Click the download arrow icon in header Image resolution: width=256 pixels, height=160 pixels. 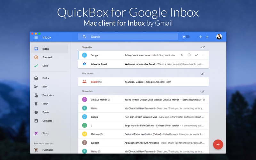point(207,37)
